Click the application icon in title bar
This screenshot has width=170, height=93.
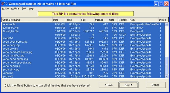click(3, 4)
